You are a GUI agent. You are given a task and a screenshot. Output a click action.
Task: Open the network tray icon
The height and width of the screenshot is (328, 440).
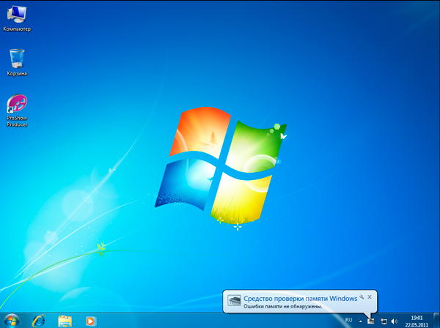[384, 321]
